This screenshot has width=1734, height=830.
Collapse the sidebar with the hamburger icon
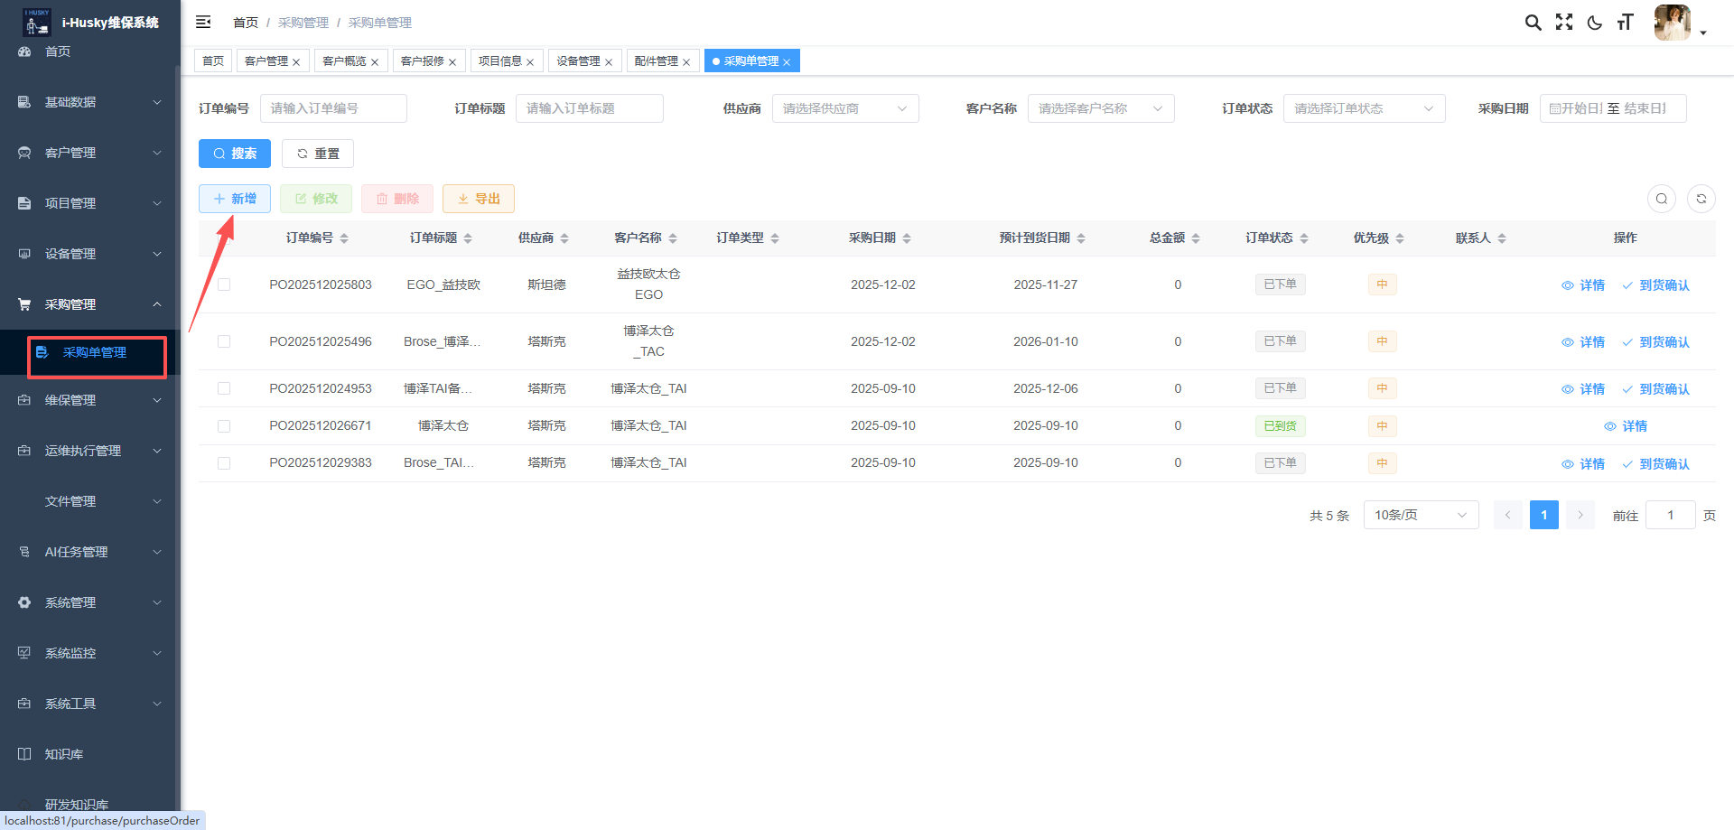(203, 22)
